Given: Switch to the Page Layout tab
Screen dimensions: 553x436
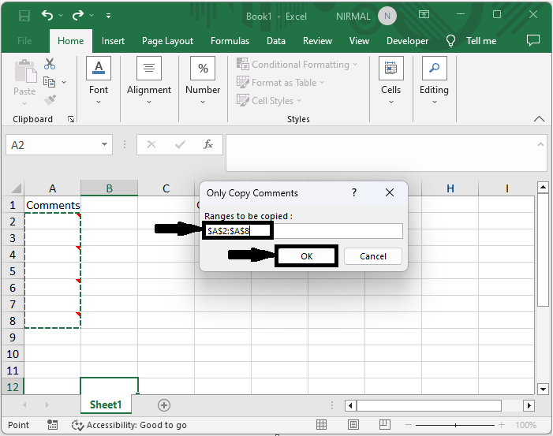Looking at the screenshot, I should pyautogui.click(x=167, y=41).
